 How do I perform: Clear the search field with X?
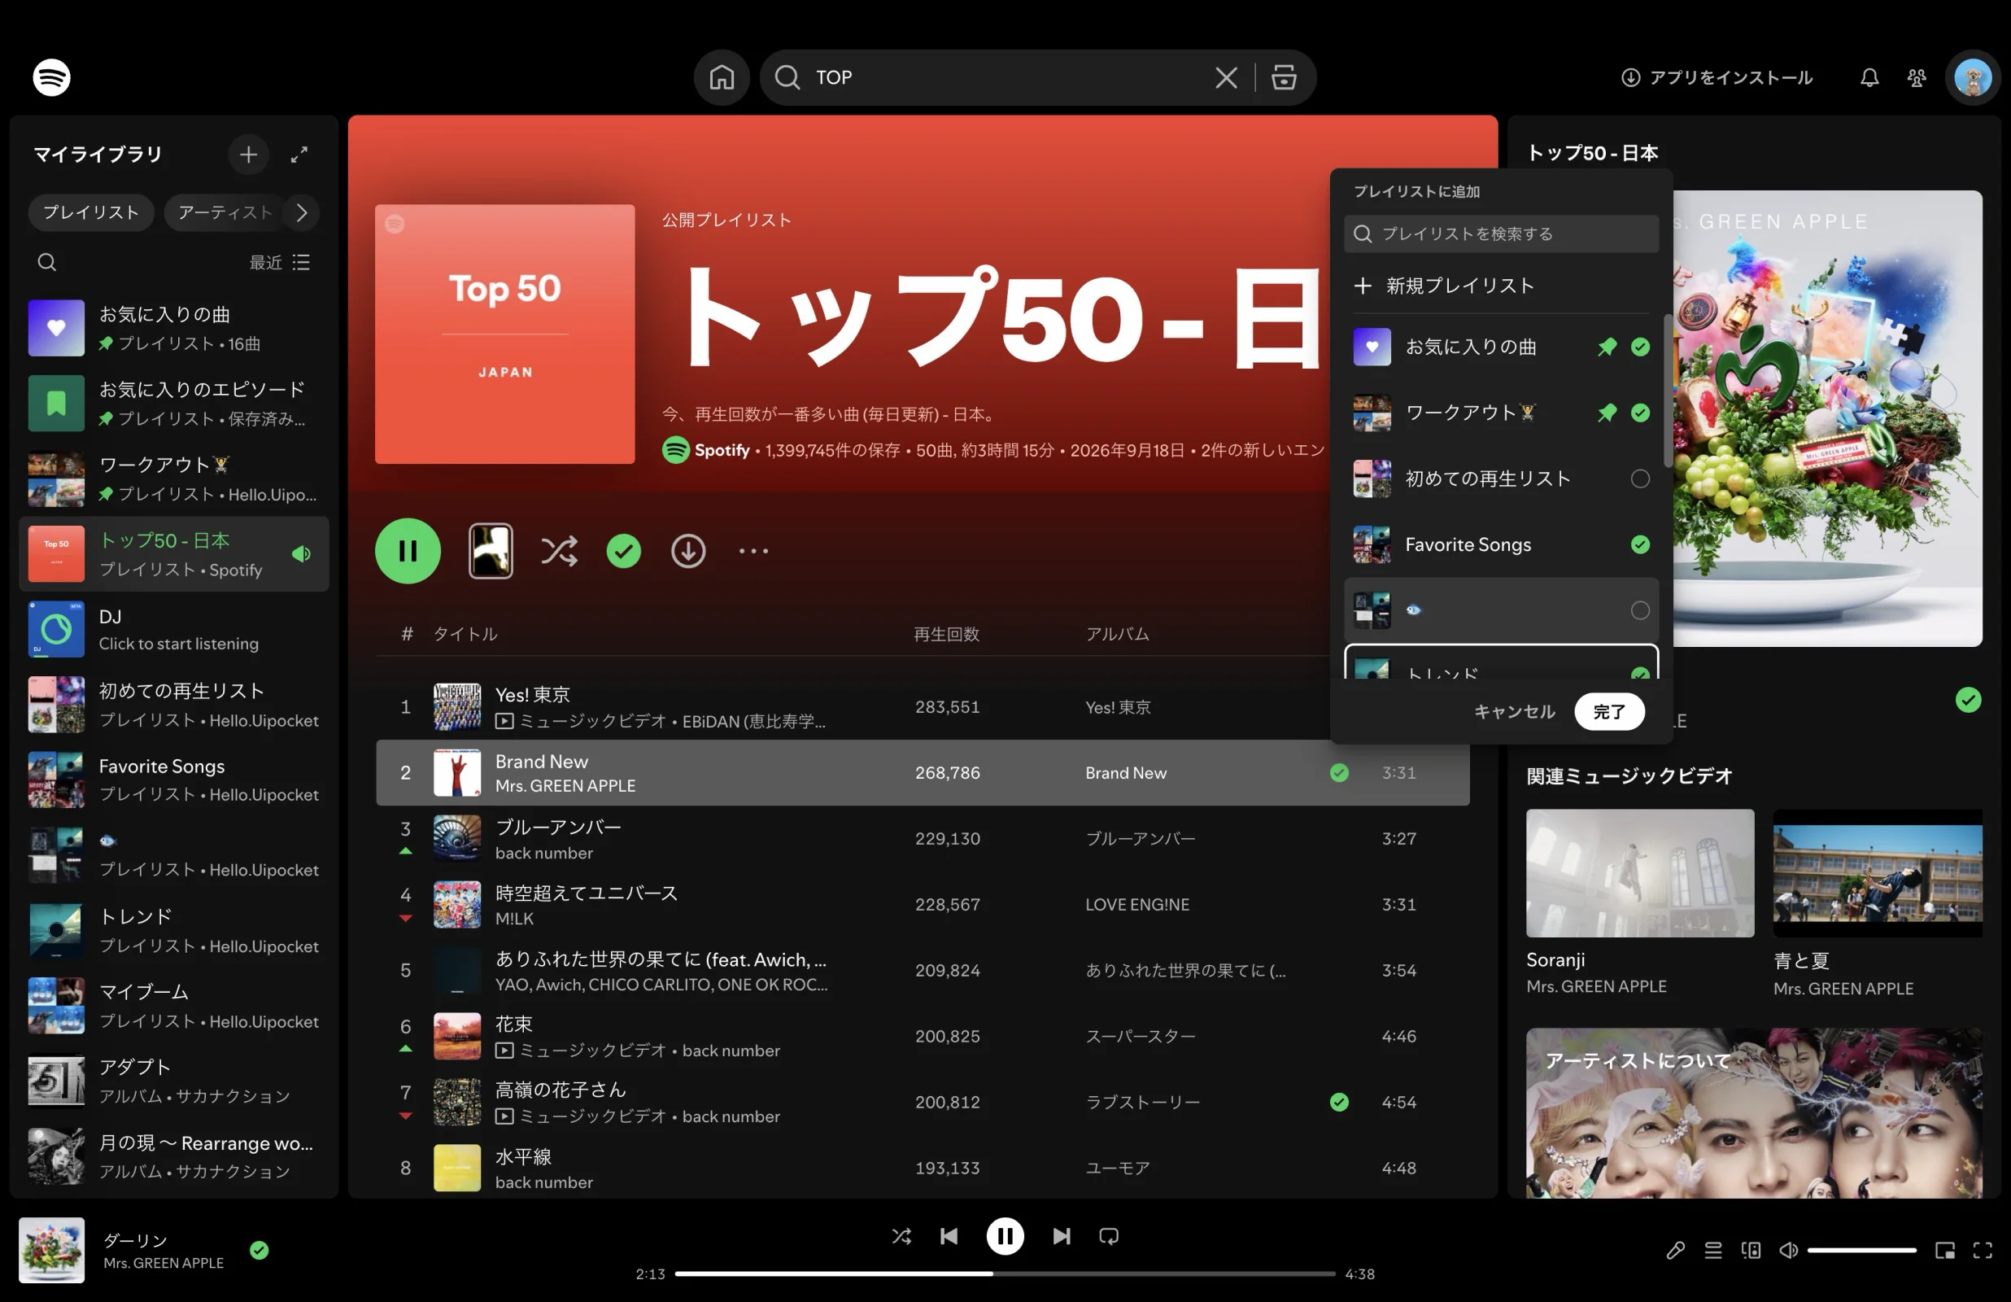(x=1226, y=78)
